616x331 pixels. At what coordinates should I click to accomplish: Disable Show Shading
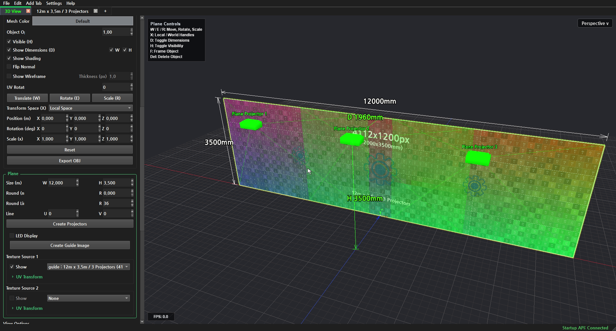(9, 58)
